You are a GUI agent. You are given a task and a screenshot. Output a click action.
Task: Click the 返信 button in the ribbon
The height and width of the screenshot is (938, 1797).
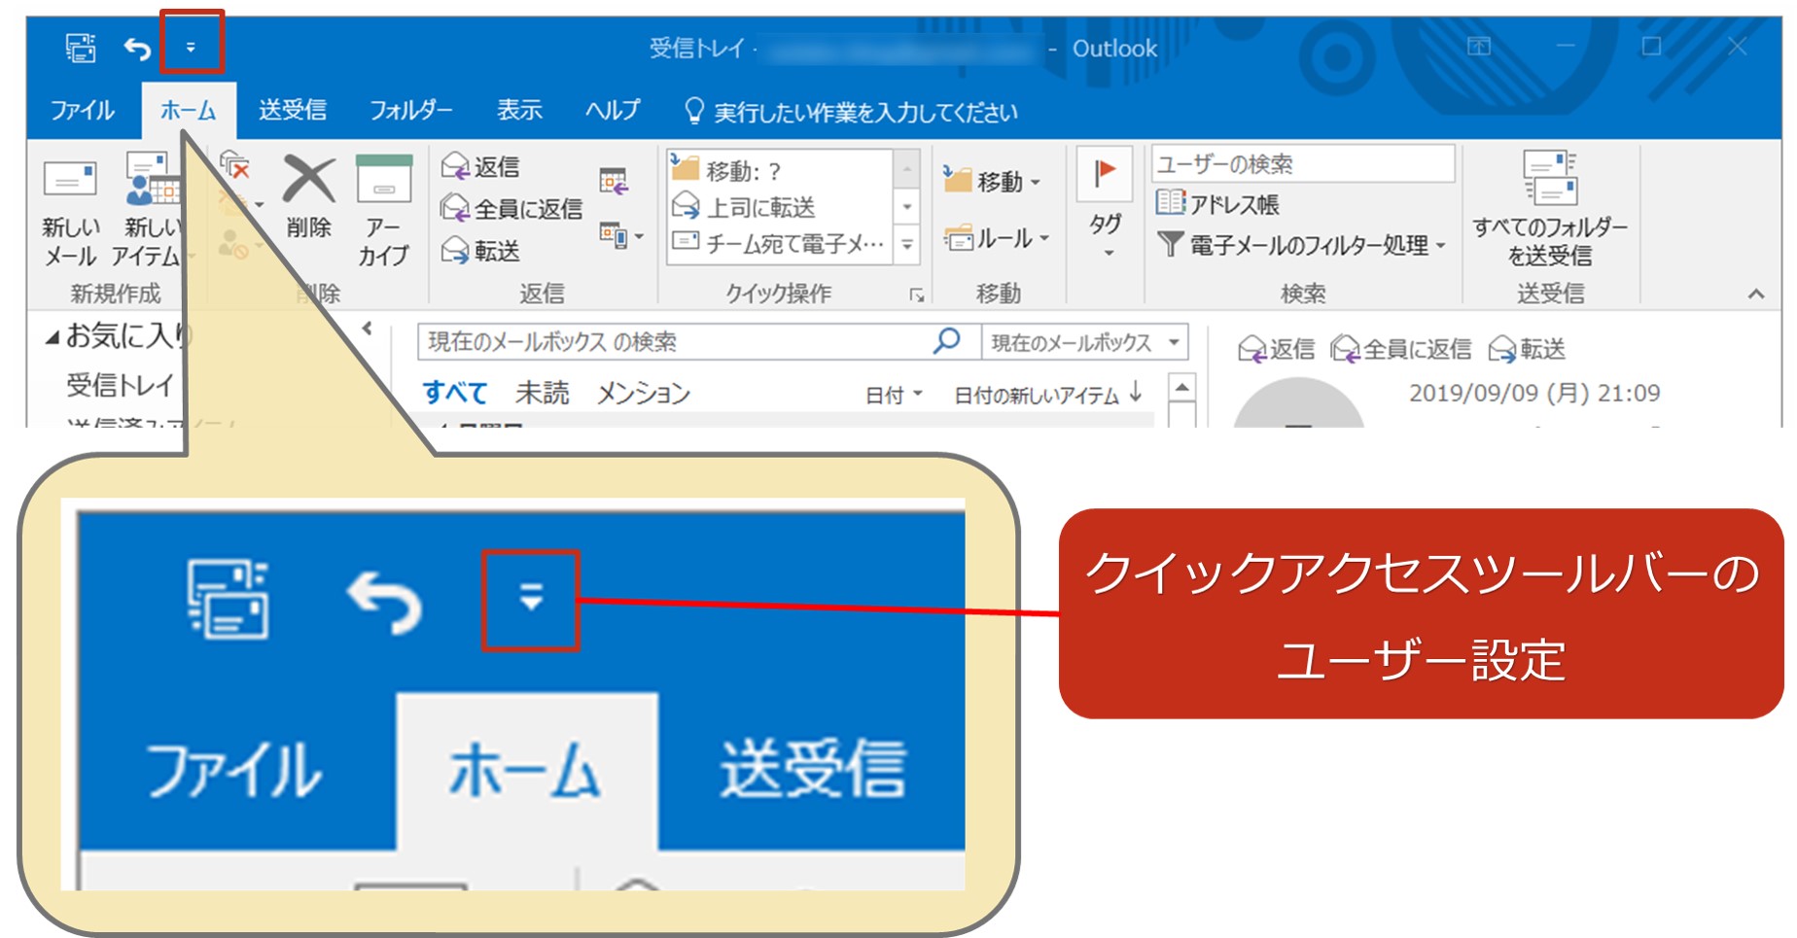point(480,166)
